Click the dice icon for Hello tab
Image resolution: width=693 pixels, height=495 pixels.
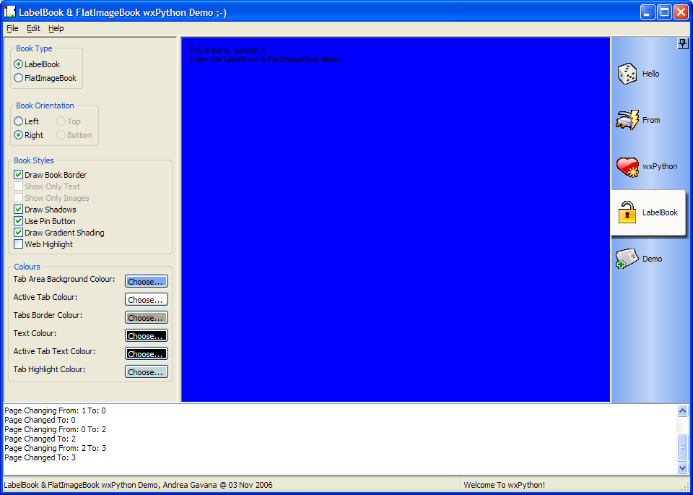pos(627,74)
